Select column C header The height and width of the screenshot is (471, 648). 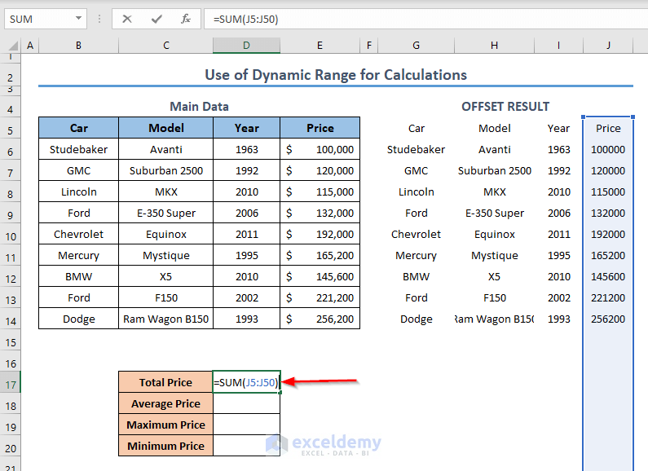[x=165, y=46]
